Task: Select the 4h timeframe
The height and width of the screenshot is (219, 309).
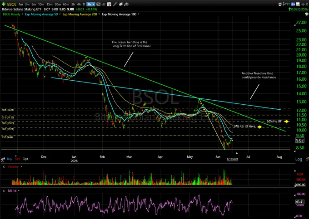Action: tap(79, 5)
